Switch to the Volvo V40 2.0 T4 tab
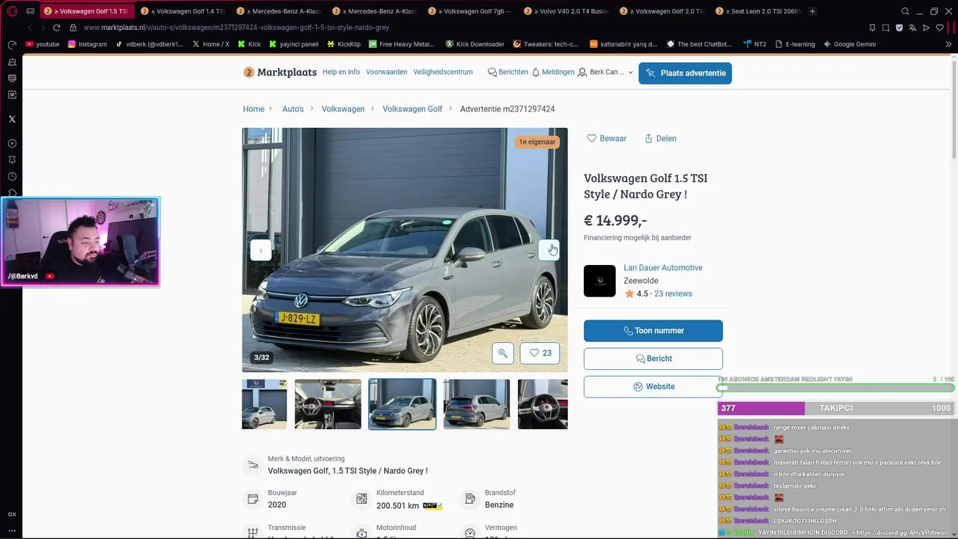This screenshot has height=539, width=958. 566,11
